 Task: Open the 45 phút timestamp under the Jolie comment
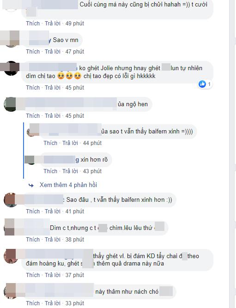tap(75, 88)
